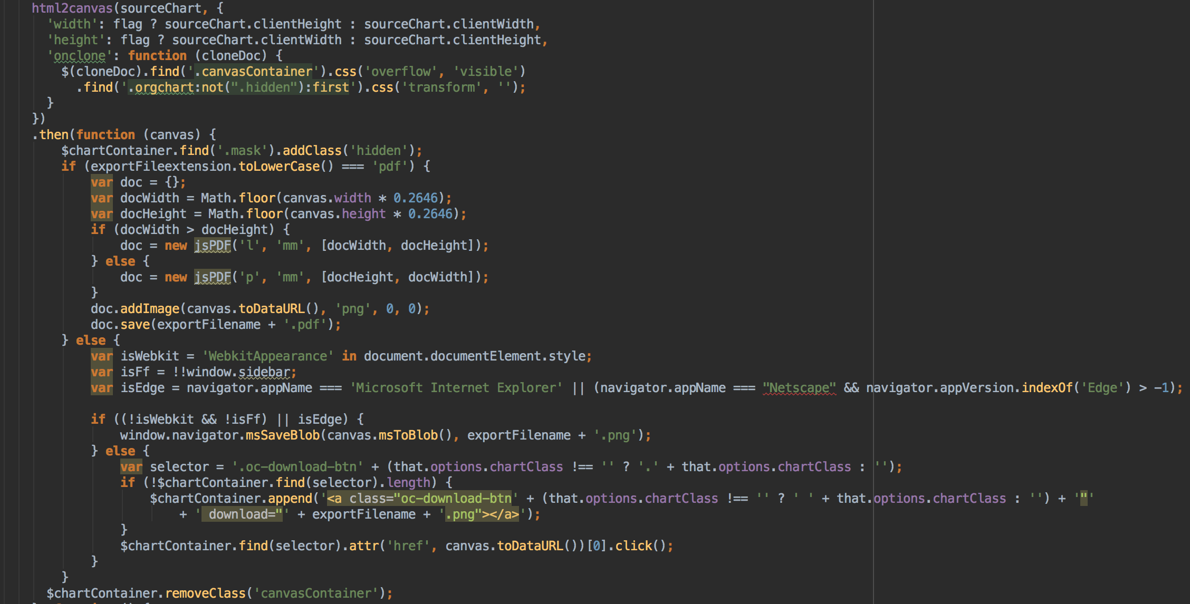Select the msSaveBlob method call
1190x604 pixels.
coord(282,435)
